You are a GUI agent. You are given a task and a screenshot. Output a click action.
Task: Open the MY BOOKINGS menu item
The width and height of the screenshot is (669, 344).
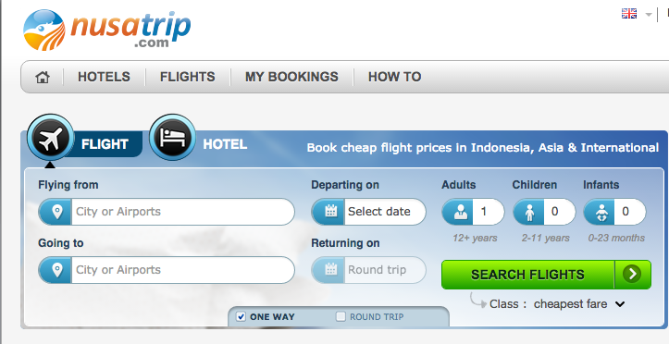click(x=291, y=77)
